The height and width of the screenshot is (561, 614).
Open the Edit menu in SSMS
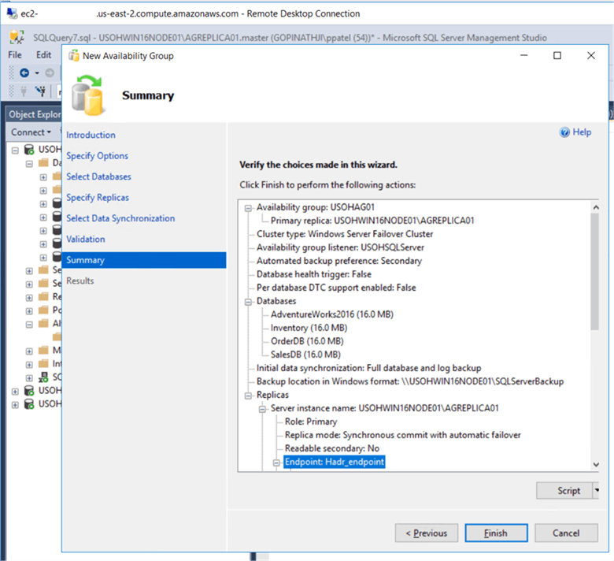pos(43,55)
